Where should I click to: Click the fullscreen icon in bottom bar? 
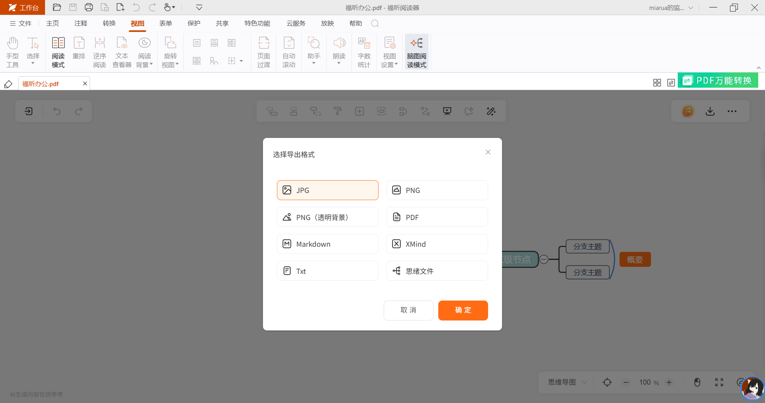point(719,382)
